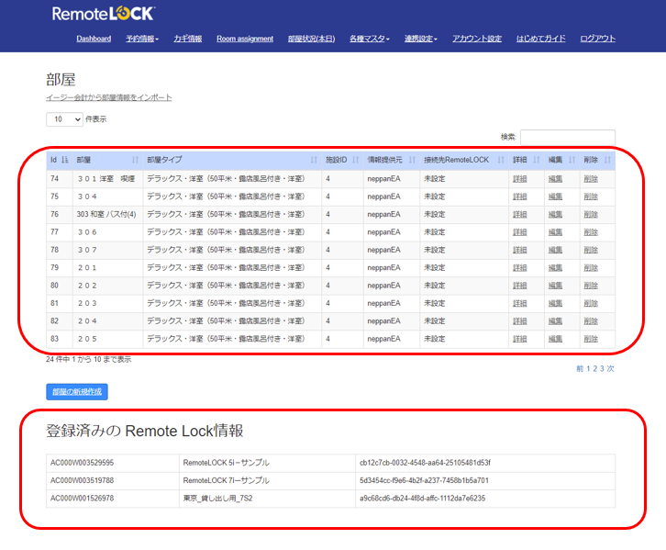The image size is (666, 550).
Task: Open 詳細 for room Id 80
Action: point(520,286)
